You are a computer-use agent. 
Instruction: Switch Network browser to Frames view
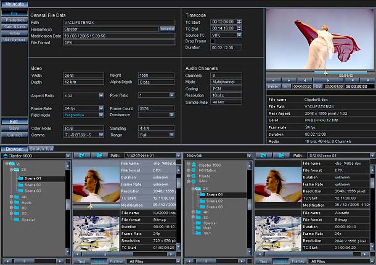click(x=298, y=261)
